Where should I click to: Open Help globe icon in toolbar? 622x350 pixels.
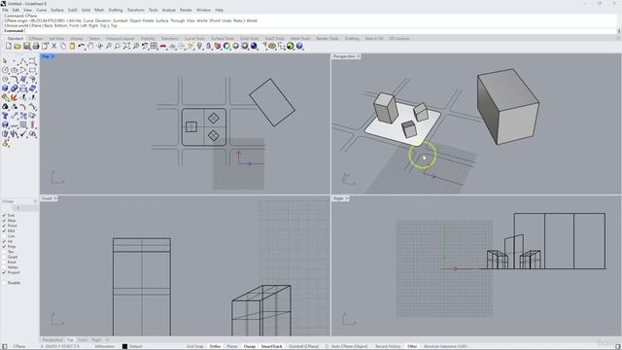pos(299,46)
